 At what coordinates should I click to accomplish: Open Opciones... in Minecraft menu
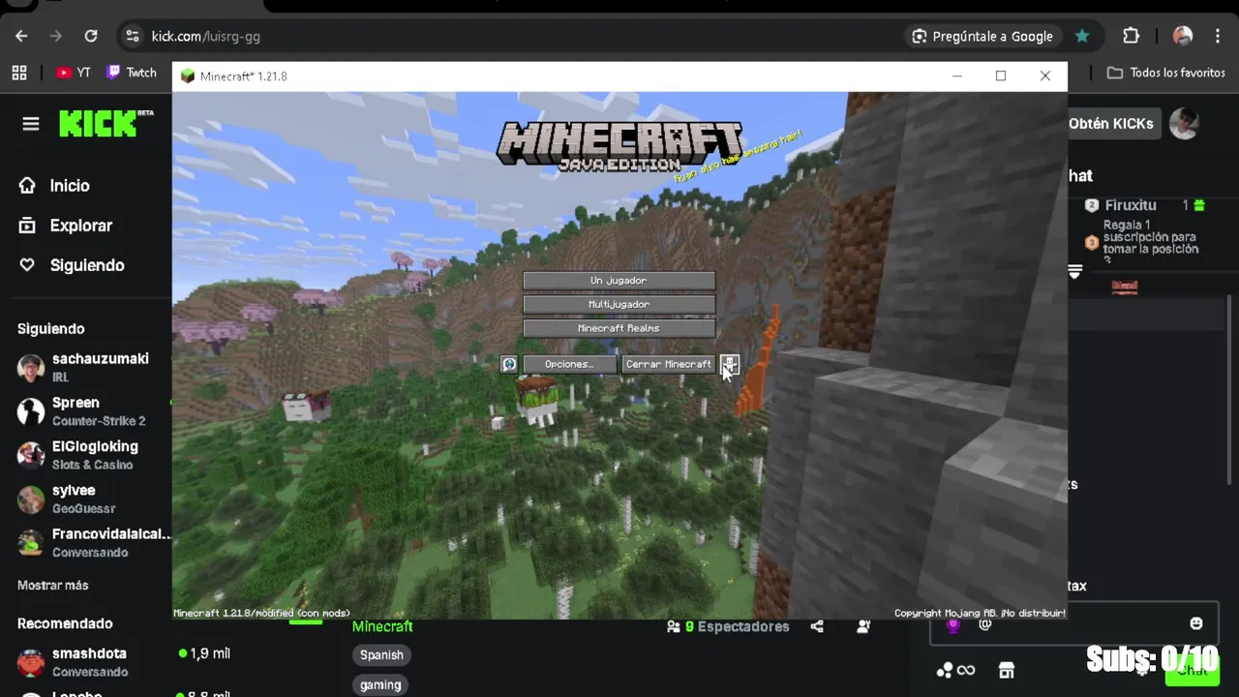(569, 364)
